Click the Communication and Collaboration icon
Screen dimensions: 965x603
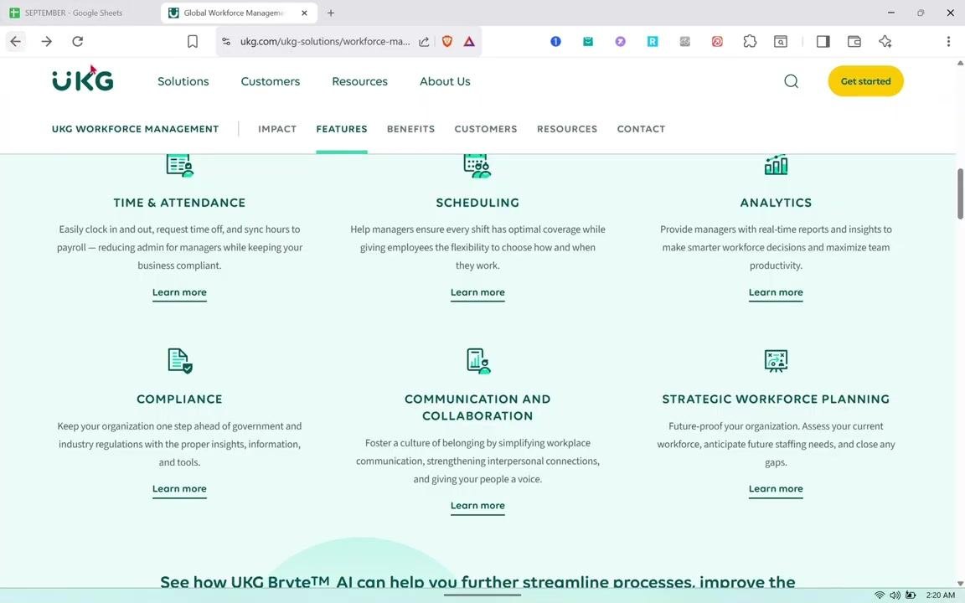click(x=478, y=361)
